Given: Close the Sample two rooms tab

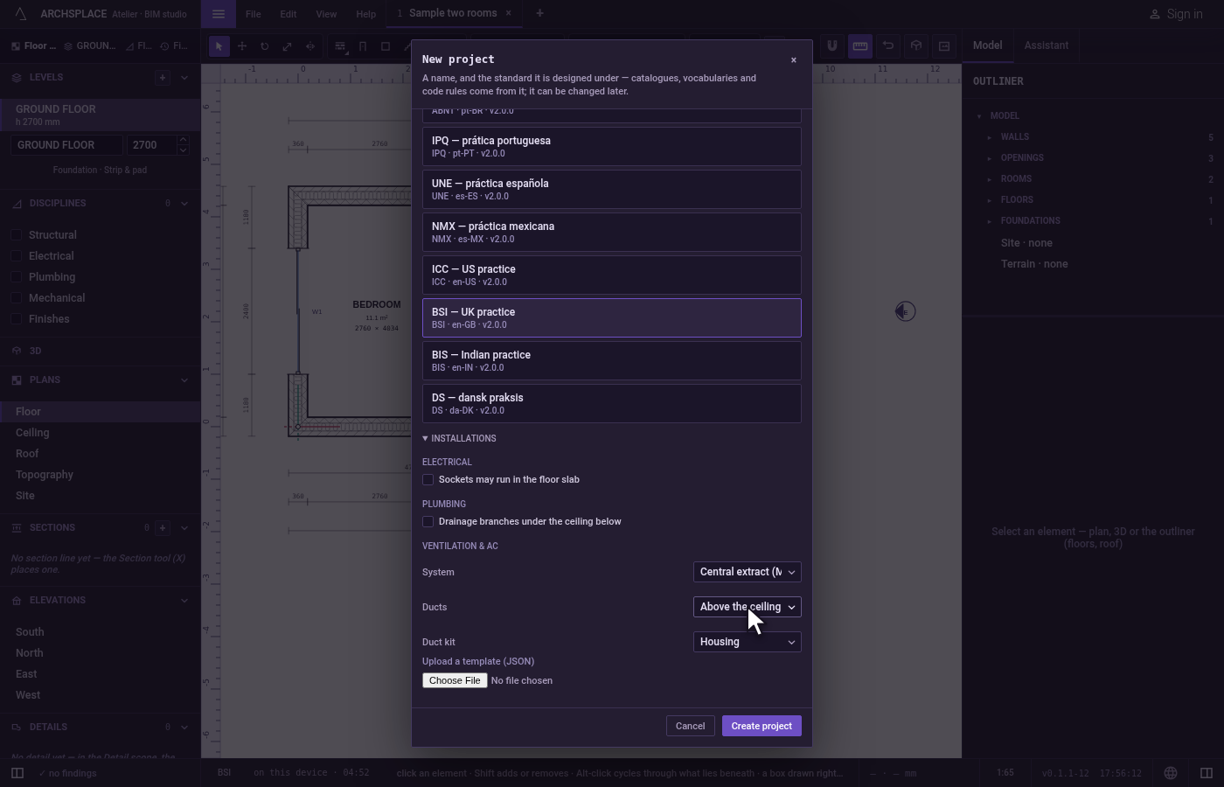Looking at the screenshot, I should click(508, 13).
